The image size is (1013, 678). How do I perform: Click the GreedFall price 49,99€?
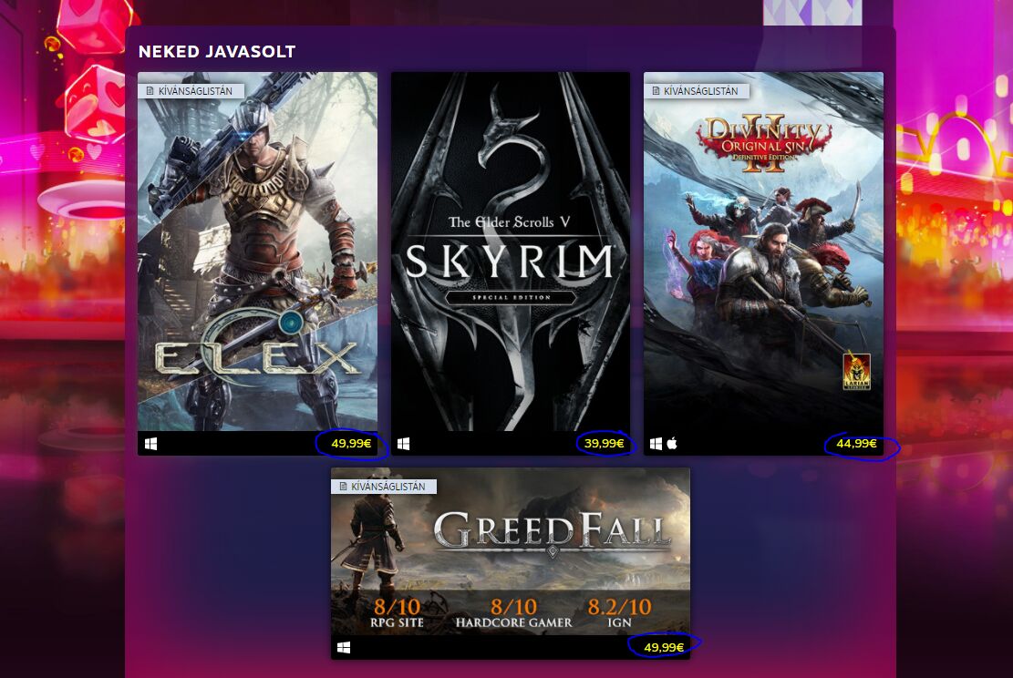click(664, 647)
